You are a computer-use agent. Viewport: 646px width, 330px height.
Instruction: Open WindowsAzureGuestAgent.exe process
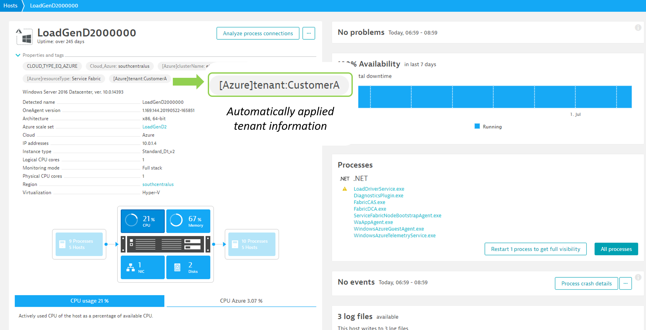tap(389, 229)
